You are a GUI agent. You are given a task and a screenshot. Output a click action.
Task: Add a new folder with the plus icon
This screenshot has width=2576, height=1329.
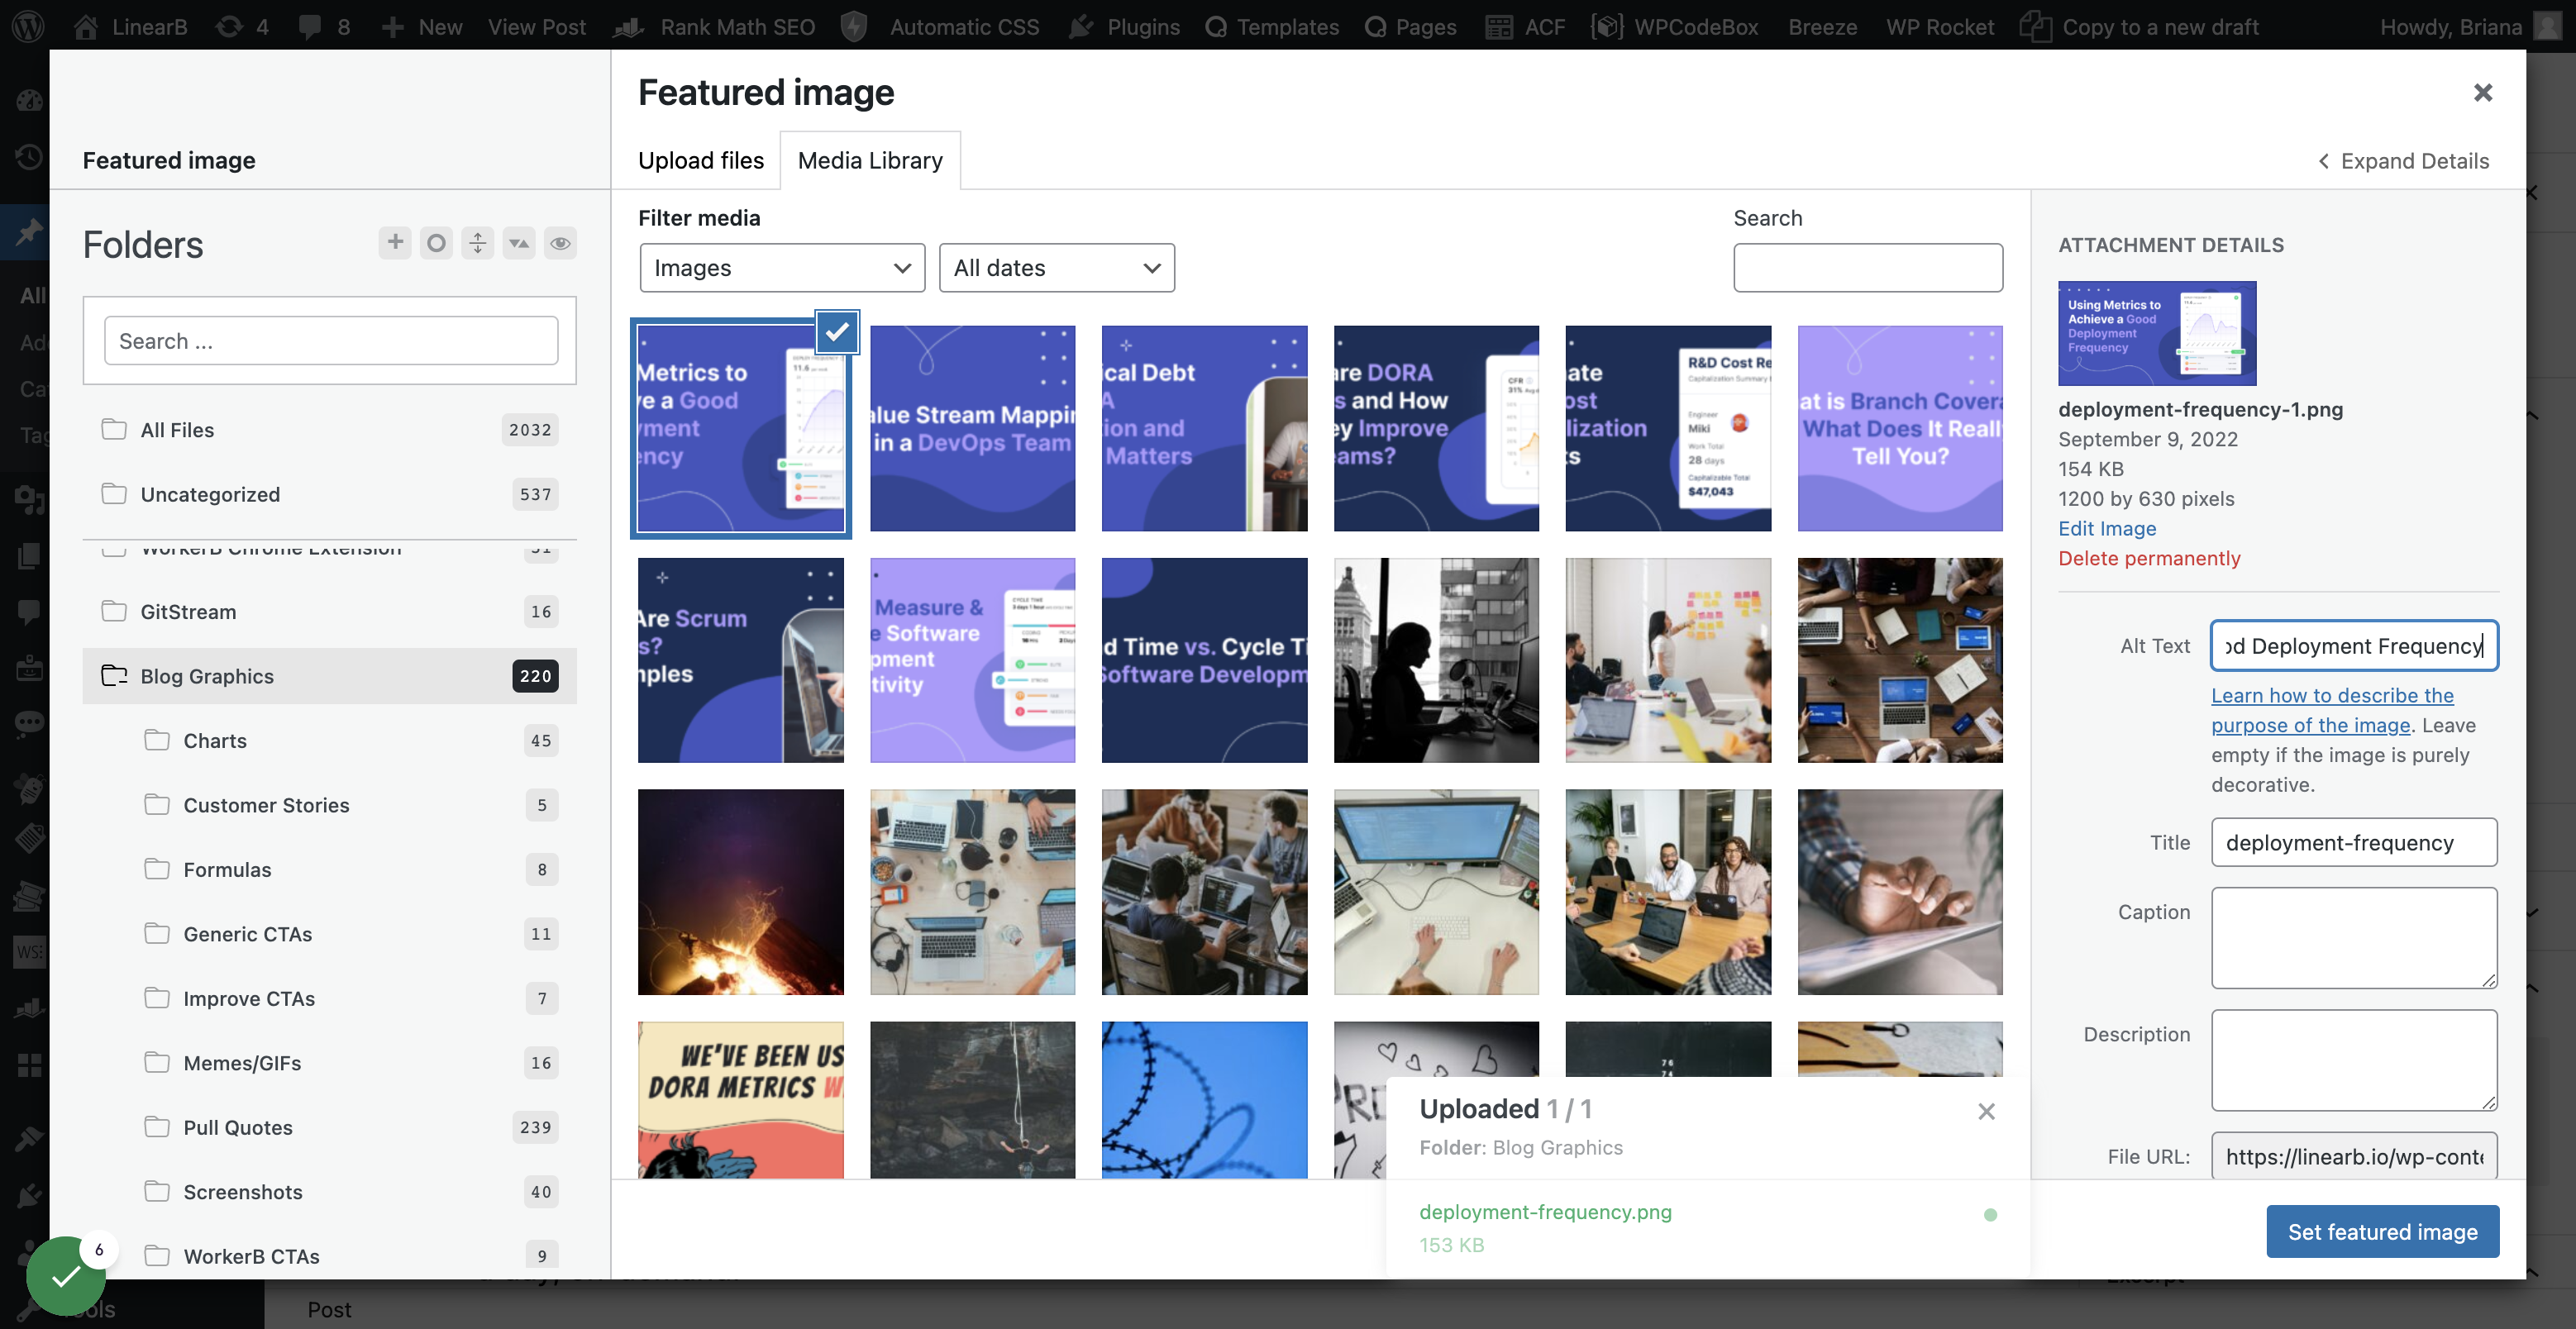coord(395,243)
